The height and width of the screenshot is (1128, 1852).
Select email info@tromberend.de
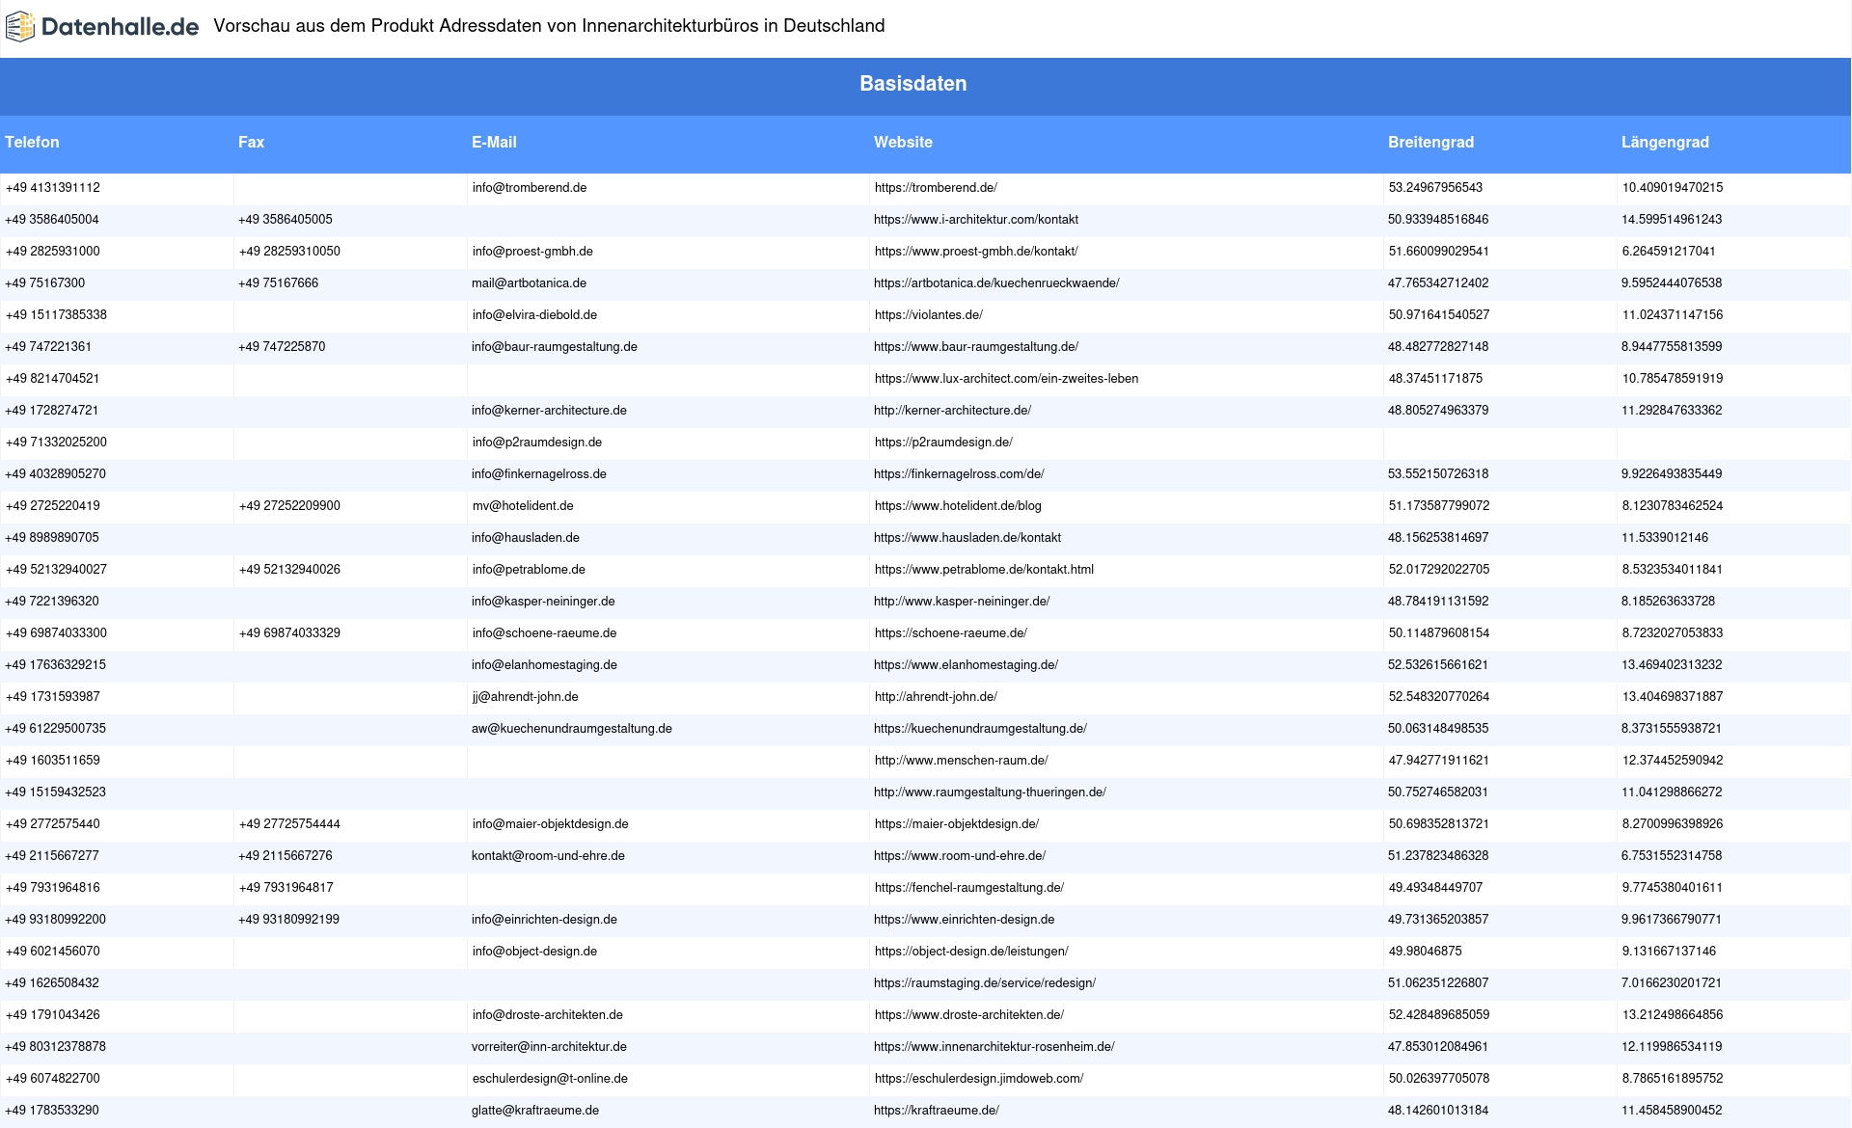(530, 188)
